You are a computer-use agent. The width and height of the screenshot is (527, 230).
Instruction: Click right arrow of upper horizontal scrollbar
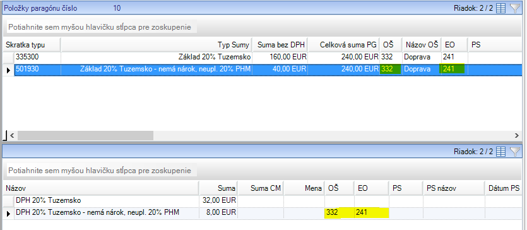516,135
